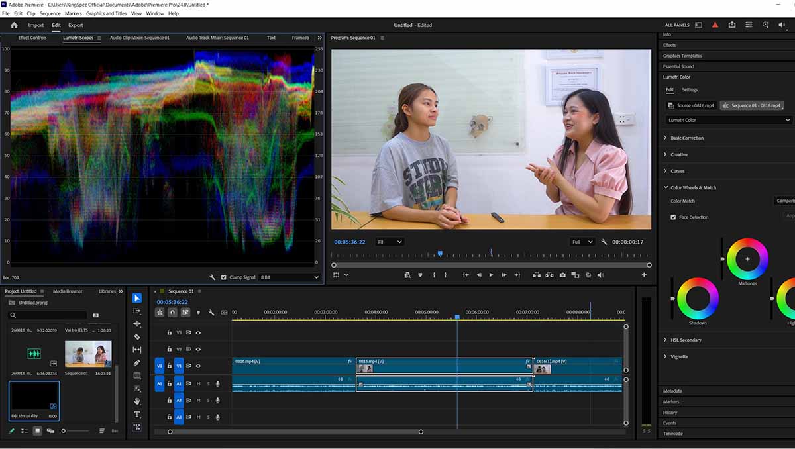
Task: Select the Ripple Edit tool
Action: tap(137, 324)
